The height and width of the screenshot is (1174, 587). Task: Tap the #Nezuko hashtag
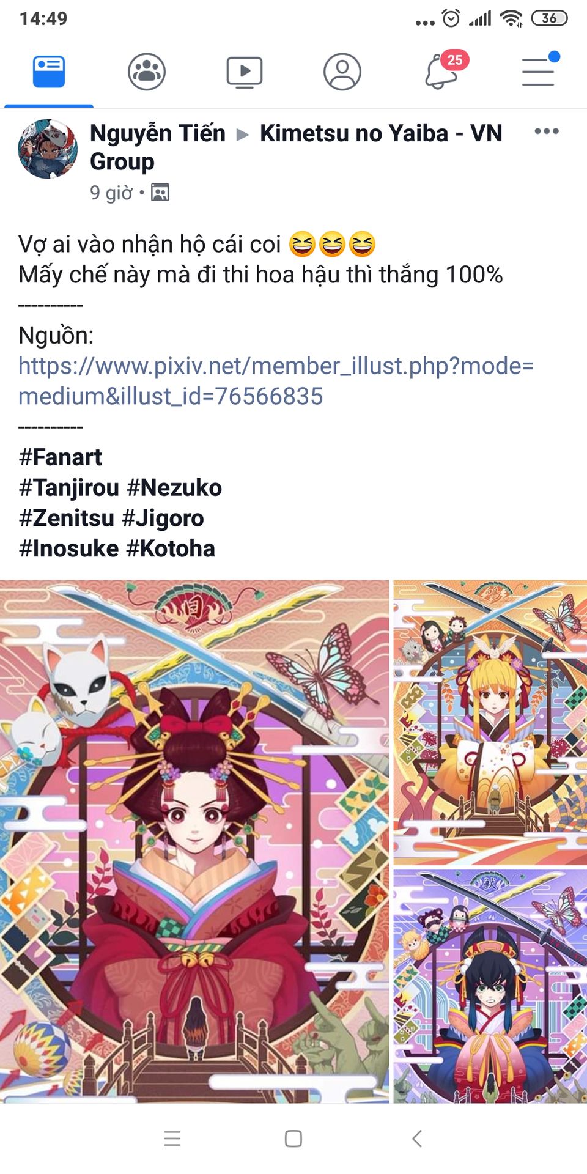(x=174, y=488)
